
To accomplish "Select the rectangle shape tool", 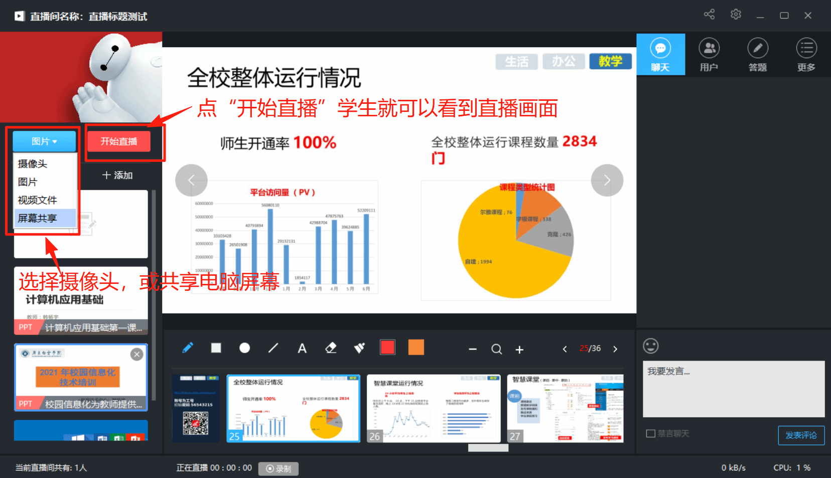I will click(216, 348).
